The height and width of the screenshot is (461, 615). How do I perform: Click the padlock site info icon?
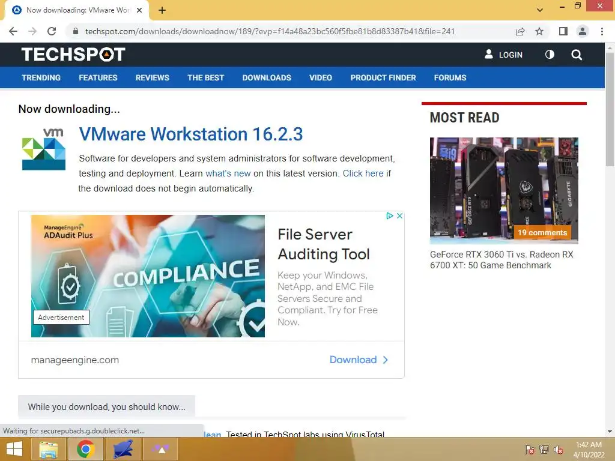76,31
